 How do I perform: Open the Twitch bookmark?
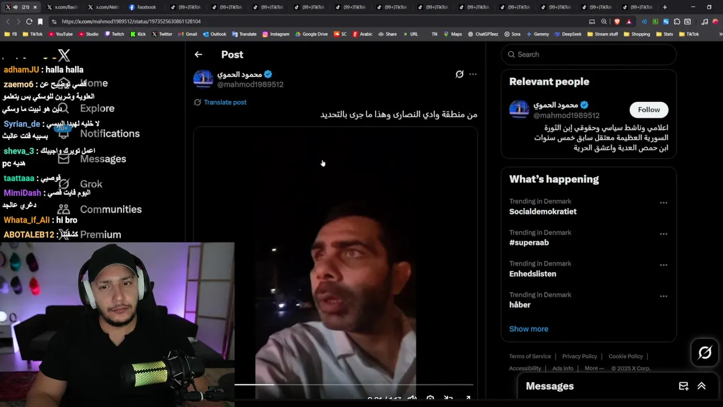coord(114,34)
